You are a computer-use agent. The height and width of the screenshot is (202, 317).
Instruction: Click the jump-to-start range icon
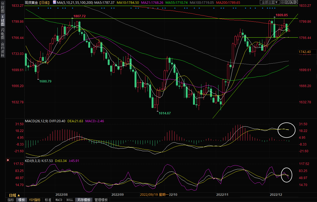(x=287, y=2)
